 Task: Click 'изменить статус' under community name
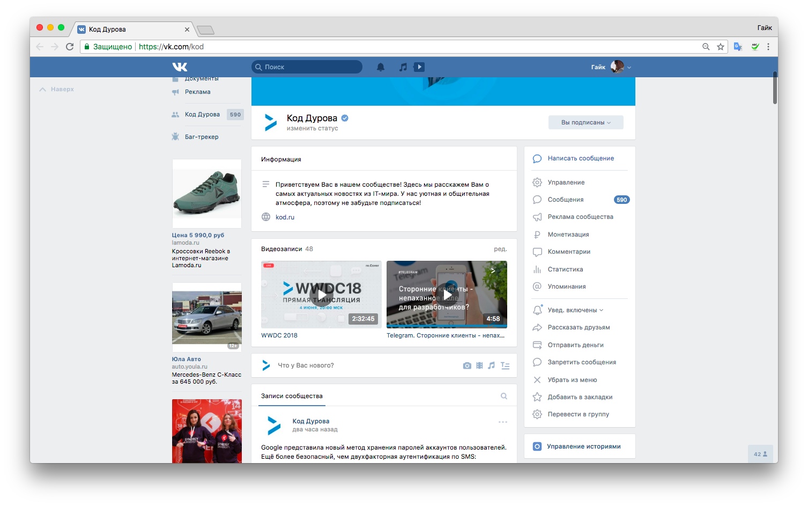point(313,128)
